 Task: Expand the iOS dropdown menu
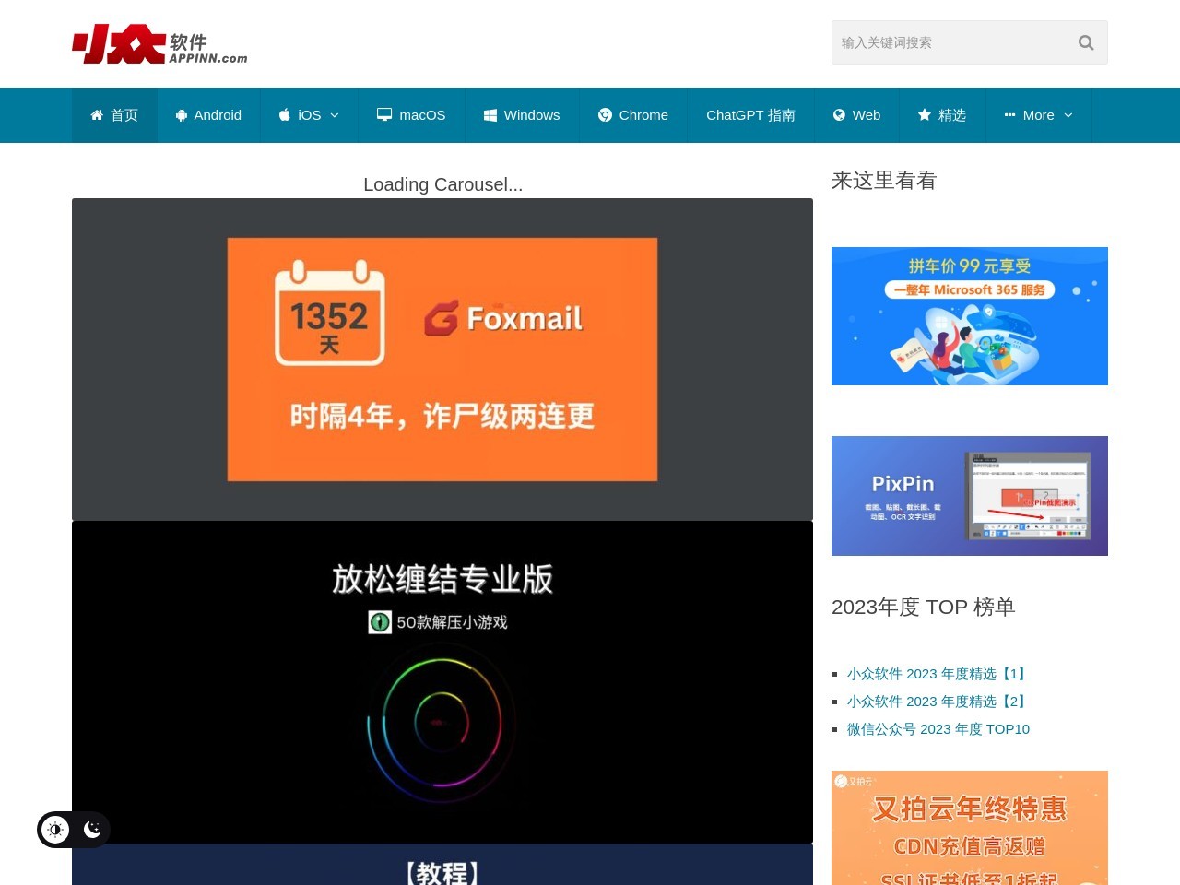coord(335,115)
